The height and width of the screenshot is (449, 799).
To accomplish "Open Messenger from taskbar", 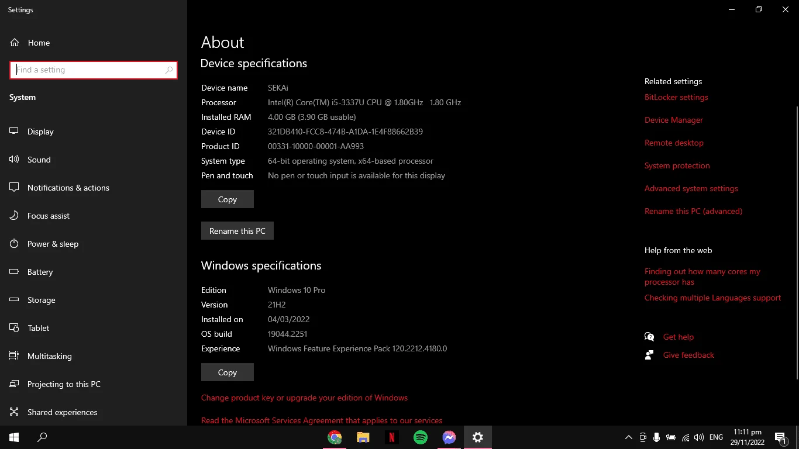I will coord(449,437).
